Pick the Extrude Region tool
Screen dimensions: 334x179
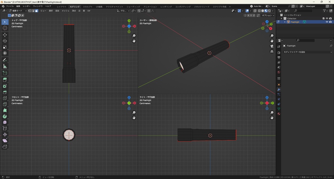pos(5,80)
